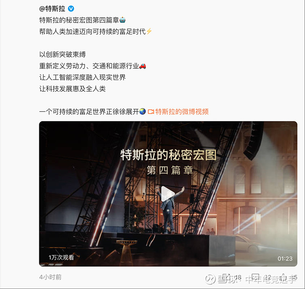Click the 4小时前 timestamp under the post

[x=50, y=277]
